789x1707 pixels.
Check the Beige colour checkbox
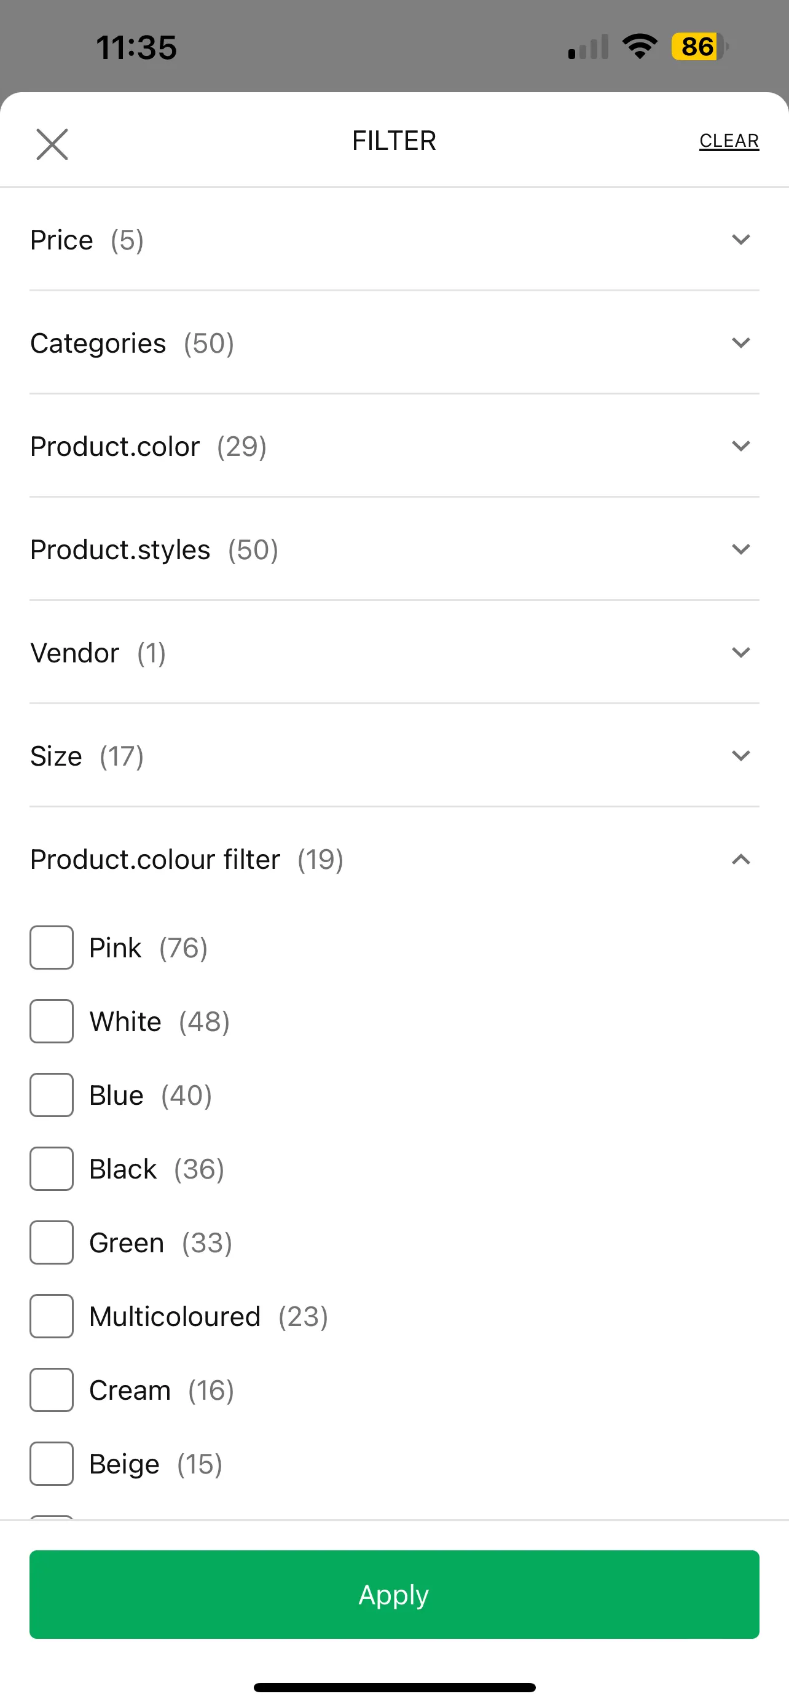52,1463
